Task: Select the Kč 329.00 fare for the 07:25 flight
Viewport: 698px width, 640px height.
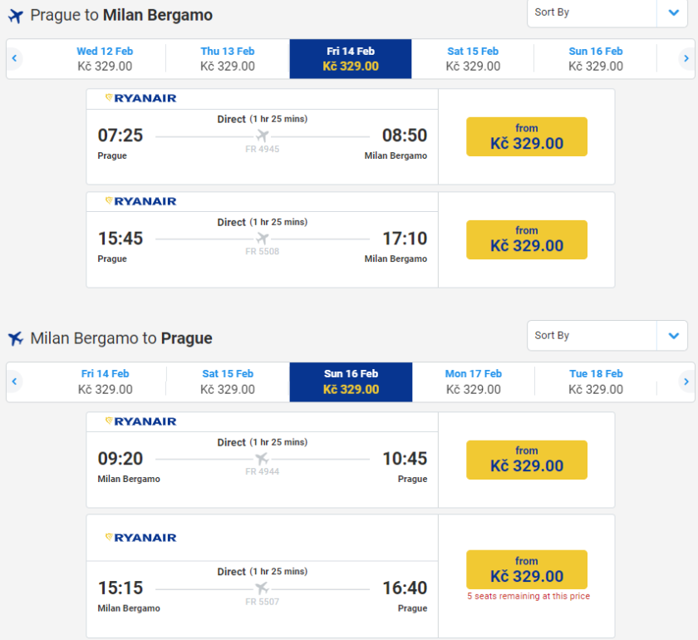Action: [527, 136]
